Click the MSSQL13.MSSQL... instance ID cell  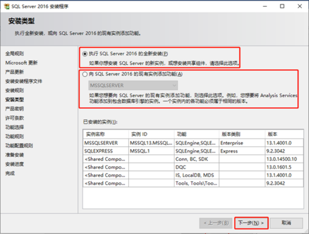(x=151, y=143)
